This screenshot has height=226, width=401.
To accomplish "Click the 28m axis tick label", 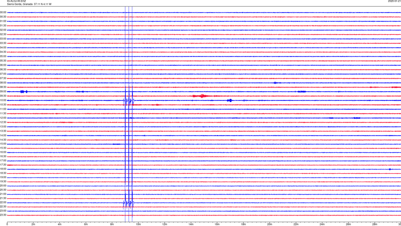I will pos(375,224).
